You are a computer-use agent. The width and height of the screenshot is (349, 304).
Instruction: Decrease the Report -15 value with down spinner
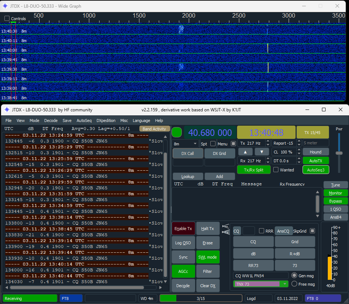click(x=299, y=145)
